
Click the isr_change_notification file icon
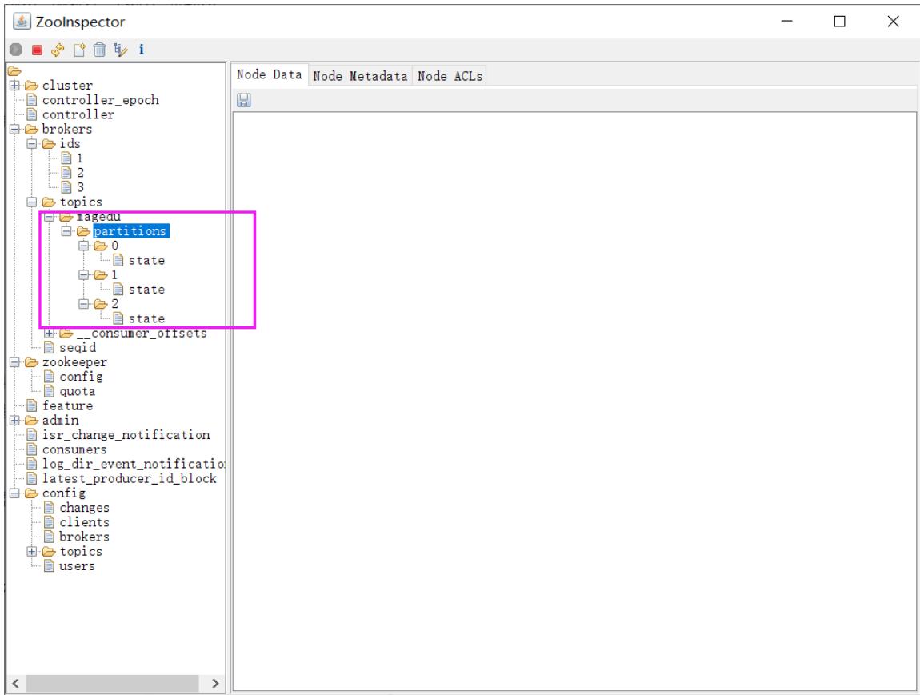[32, 435]
